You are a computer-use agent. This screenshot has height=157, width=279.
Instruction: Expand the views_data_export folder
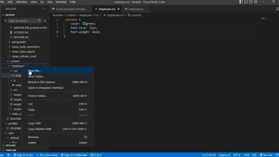coord(23,51)
